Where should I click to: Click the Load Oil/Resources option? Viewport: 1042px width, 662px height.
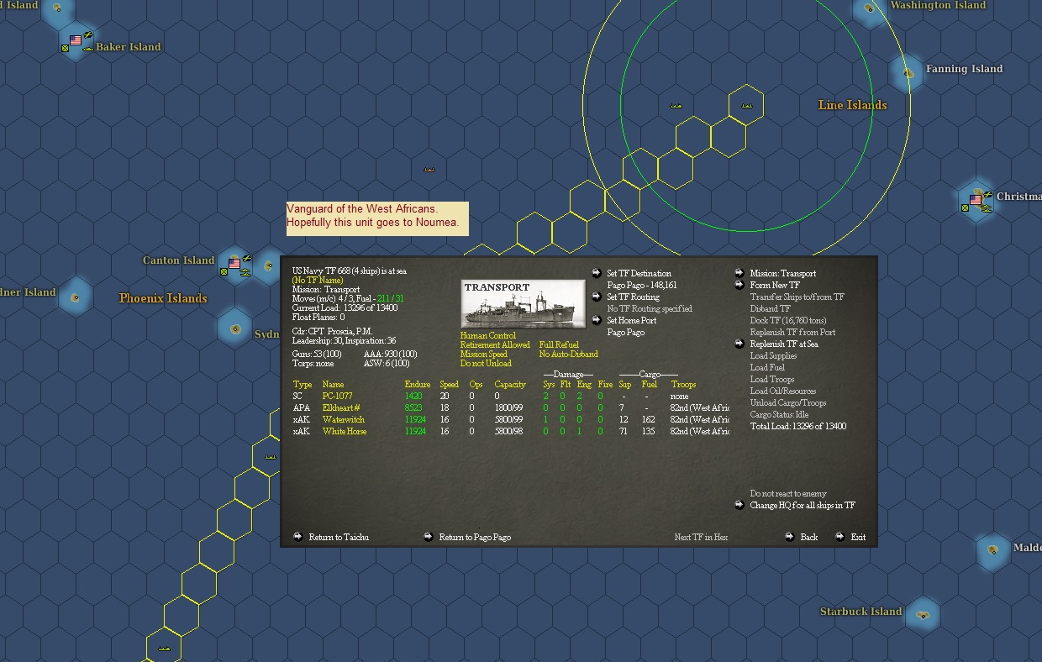click(x=783, y=391)
